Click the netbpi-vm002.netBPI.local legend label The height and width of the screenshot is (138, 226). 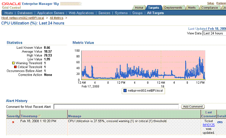[x=145, y=90]
